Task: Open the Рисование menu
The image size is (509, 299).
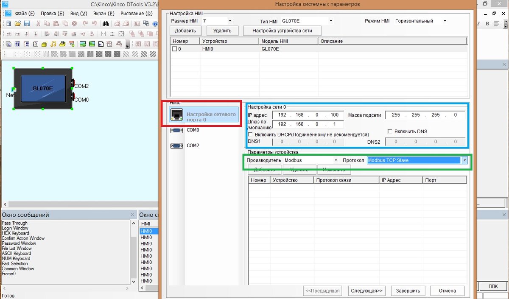Action: [x=137, y=13]
